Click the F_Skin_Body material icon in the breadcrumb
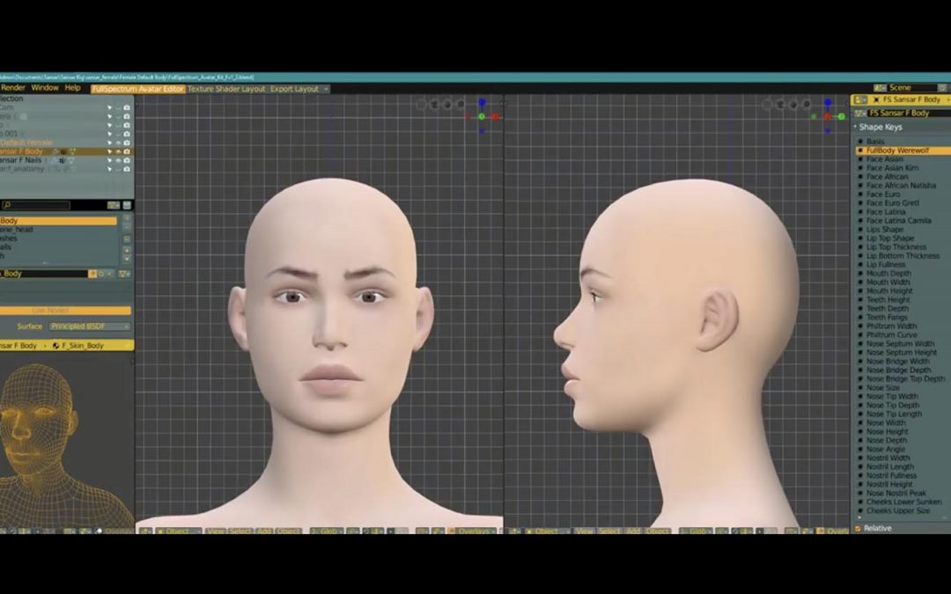 (55, 346)
